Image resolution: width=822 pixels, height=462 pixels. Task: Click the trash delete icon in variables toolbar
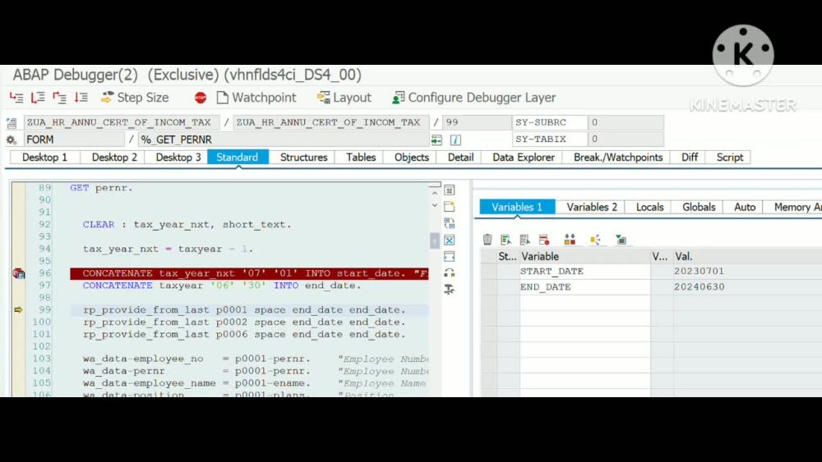click(x=487, y=240)
